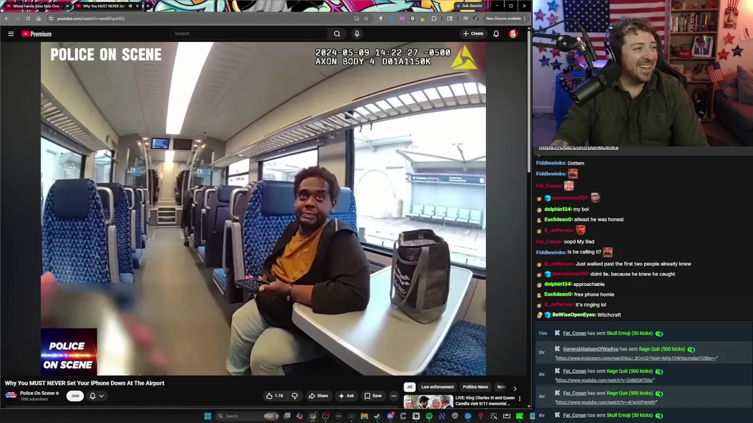Share the video
Viewport: 753px width, 423px height.
[x=318, y=396]
